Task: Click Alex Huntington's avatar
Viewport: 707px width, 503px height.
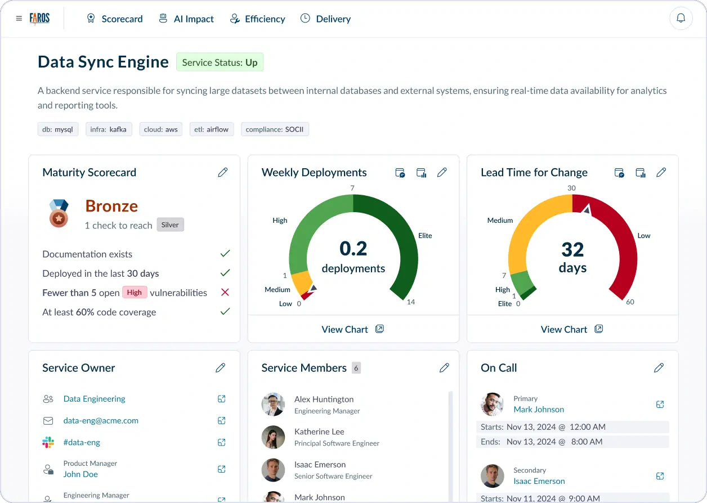Action: pyautogui.click(x=273, y=404)
